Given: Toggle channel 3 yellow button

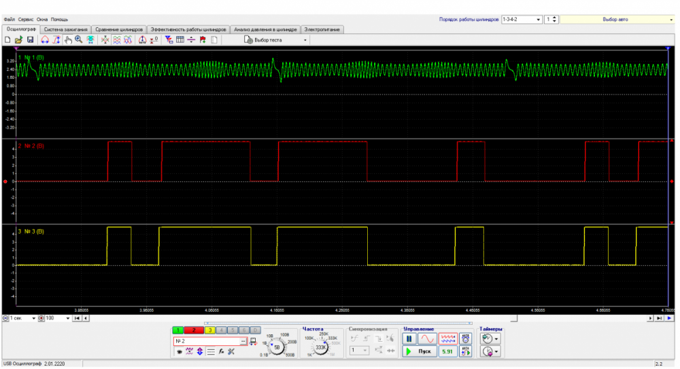Looking at the screenshot, I should (x=211, y=330).
